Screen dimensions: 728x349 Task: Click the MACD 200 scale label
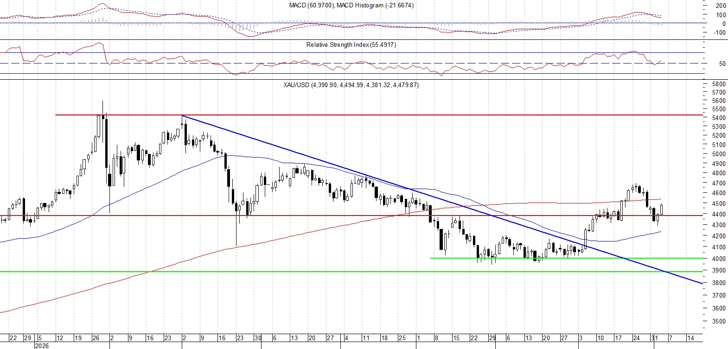coord(721,6)
